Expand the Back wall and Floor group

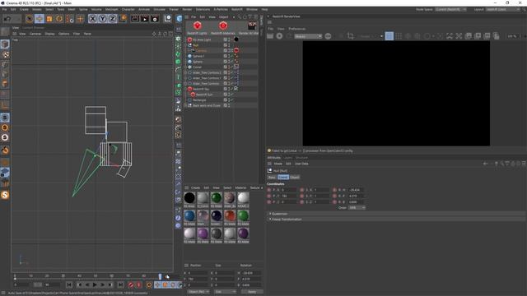point(185,105)
